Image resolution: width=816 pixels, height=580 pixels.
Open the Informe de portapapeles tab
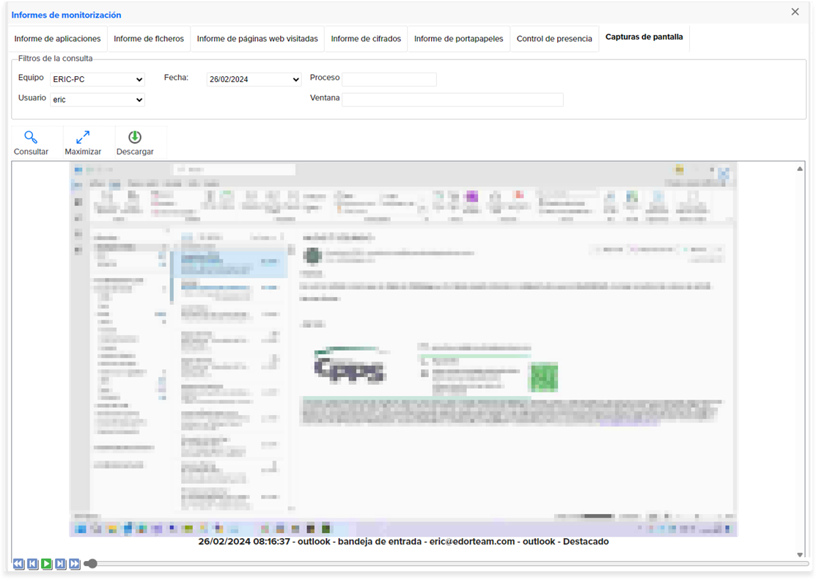458,39
